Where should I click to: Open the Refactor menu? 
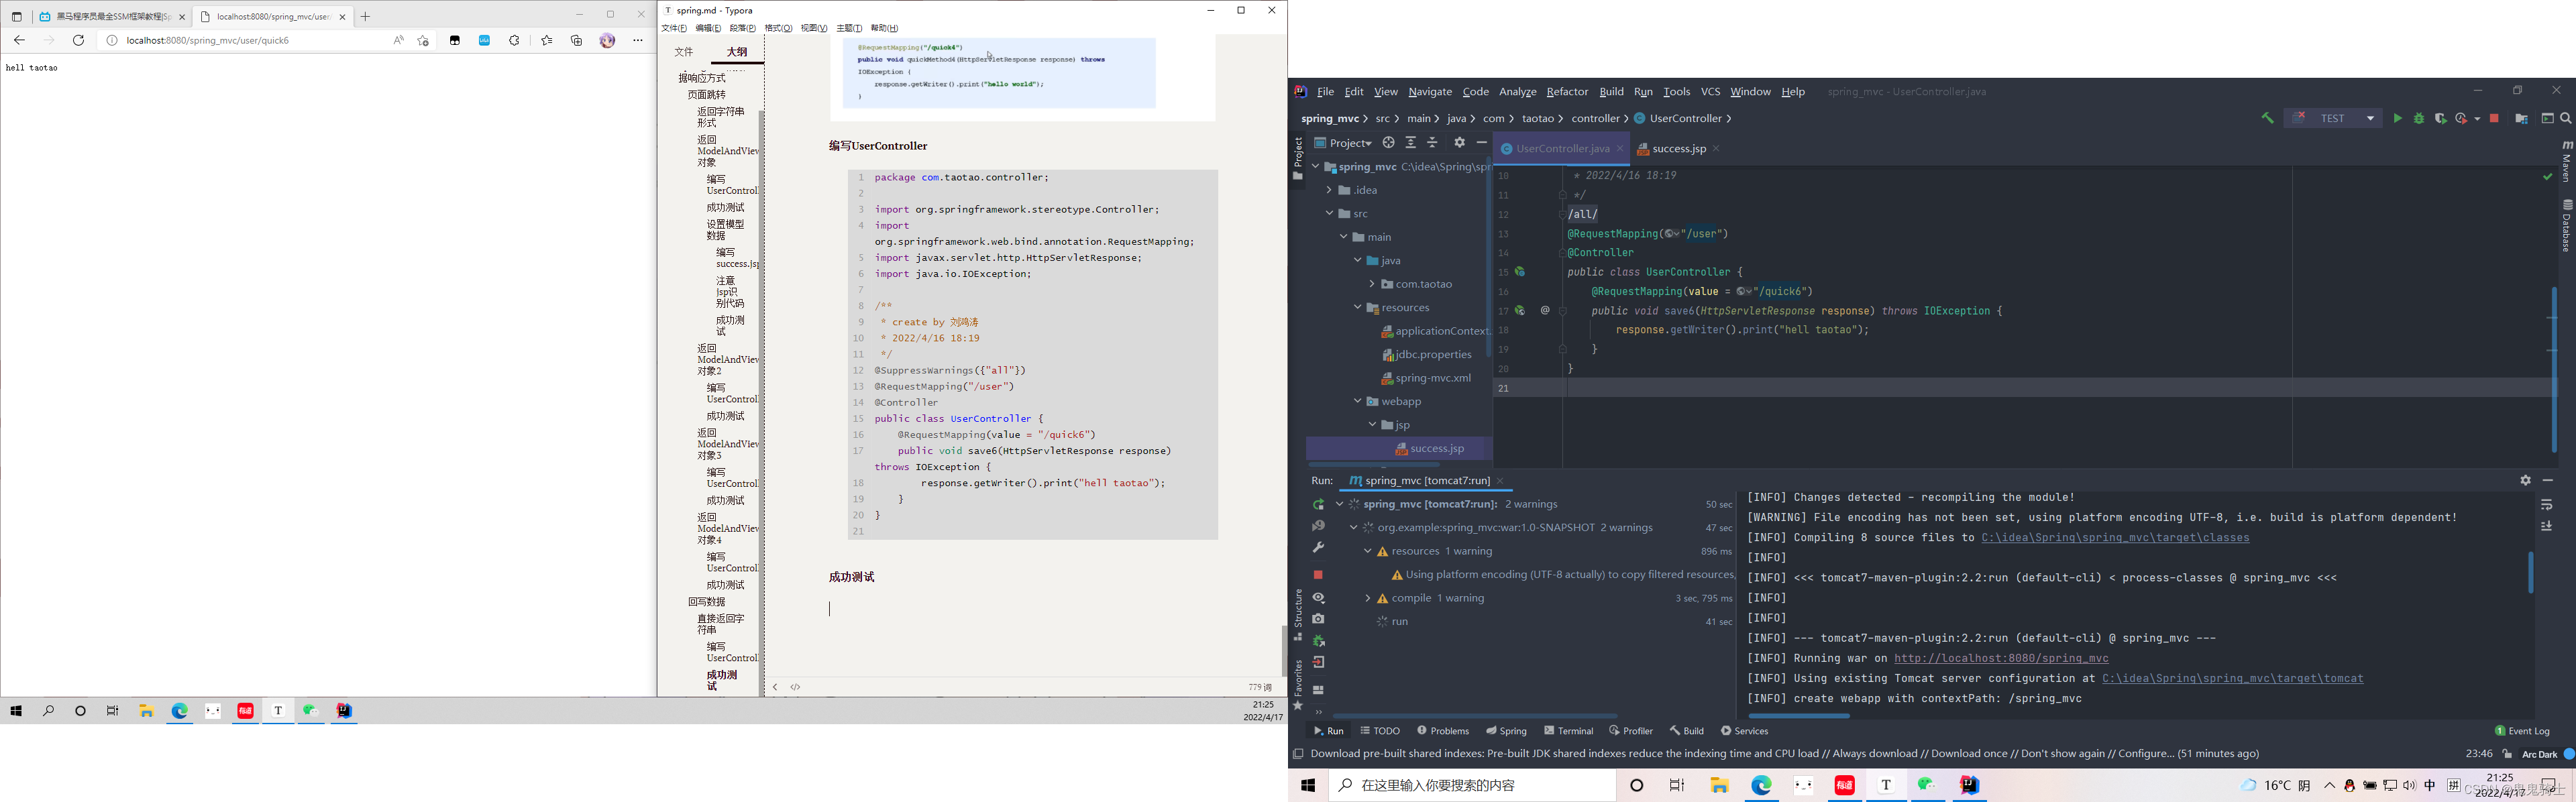[x=1566, y=92]
